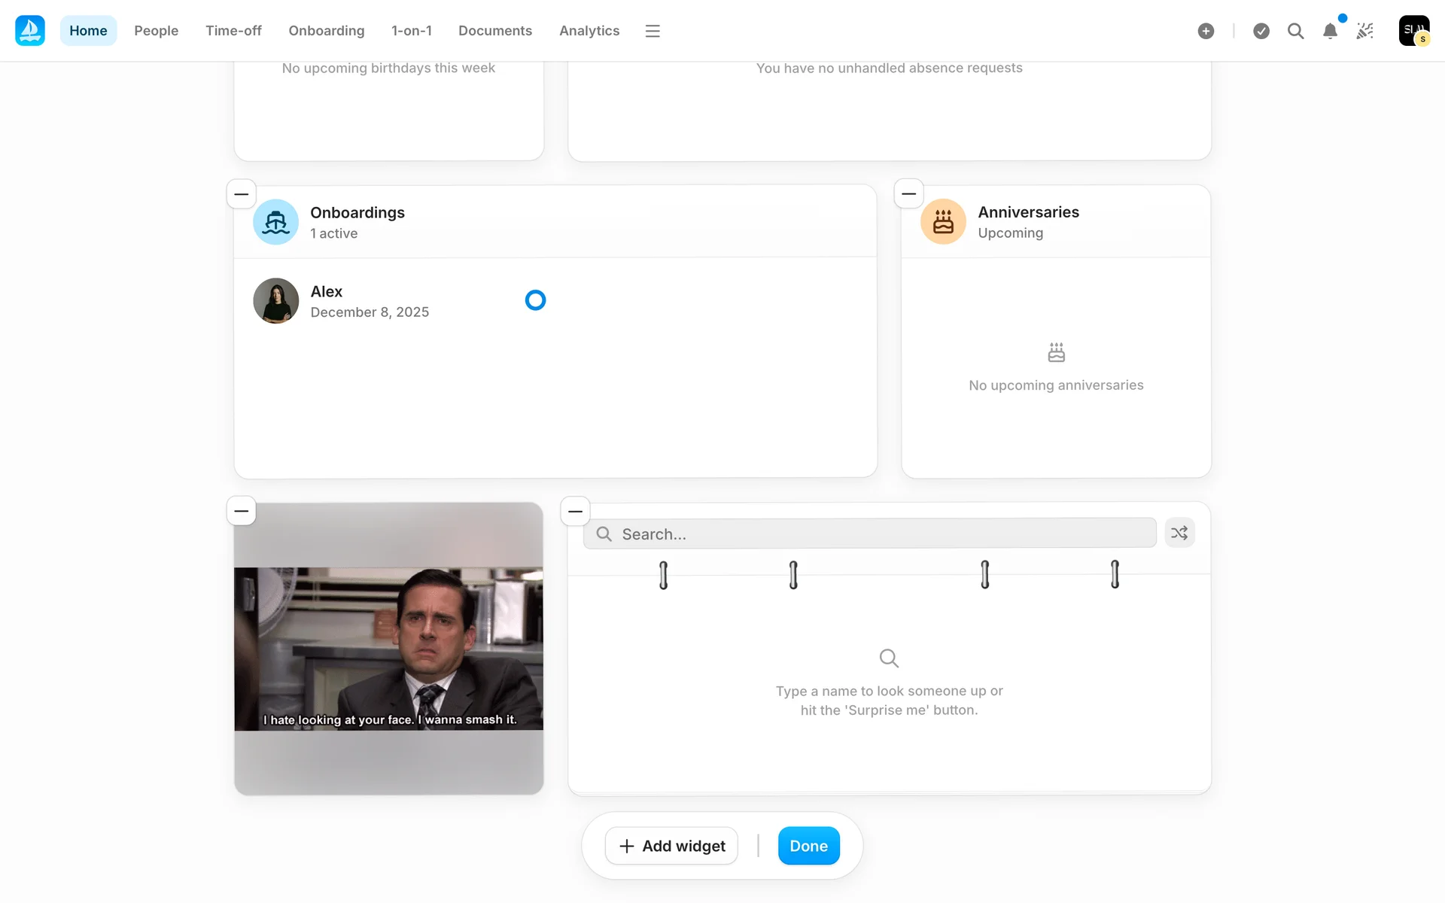Click the Add widget button
1445x903 pixels.
pyautogui.click(x=671, y=846)
